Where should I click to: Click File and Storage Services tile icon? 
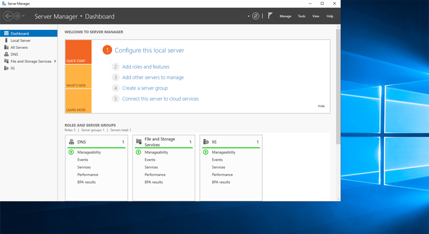[x=139, y=141]
